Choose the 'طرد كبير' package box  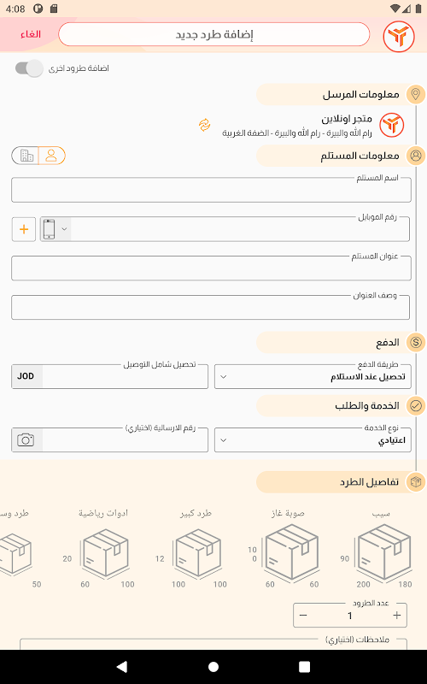[x=195, y=549]
